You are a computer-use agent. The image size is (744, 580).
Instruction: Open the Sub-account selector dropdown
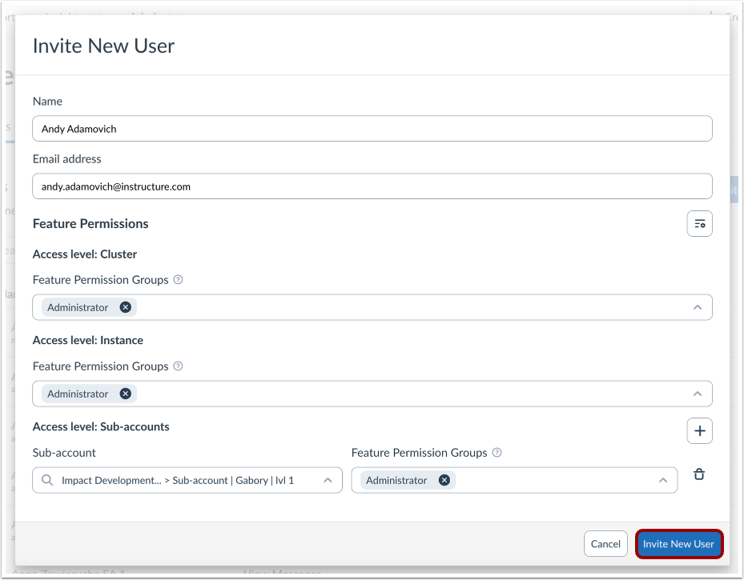tap(327, 479)
